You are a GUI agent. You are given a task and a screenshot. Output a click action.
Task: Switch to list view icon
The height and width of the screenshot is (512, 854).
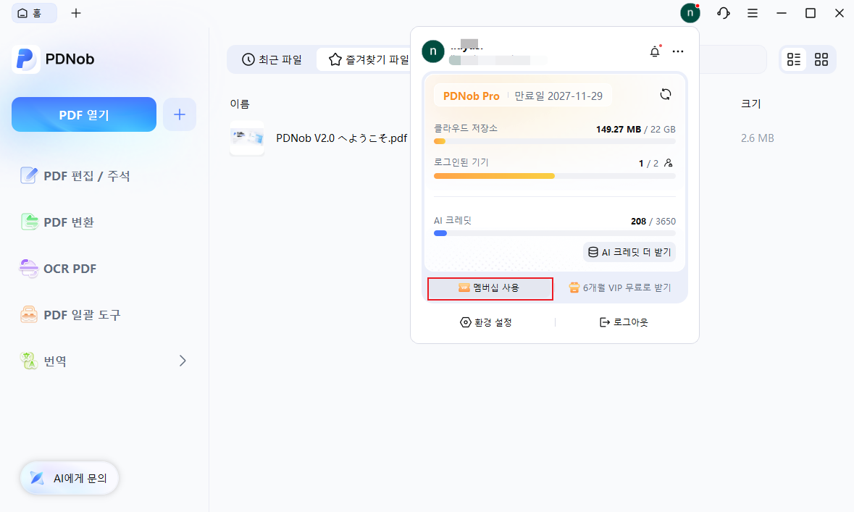click(x=794, y=59)
